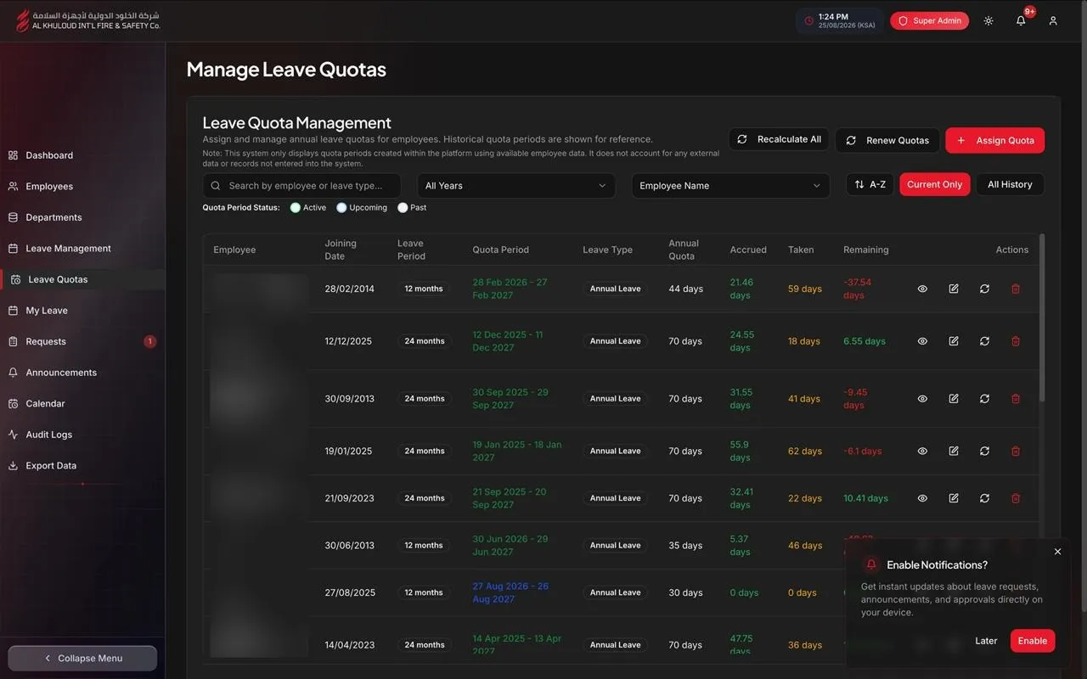
Task: Navigate to Leave Management
Action: 82,249
